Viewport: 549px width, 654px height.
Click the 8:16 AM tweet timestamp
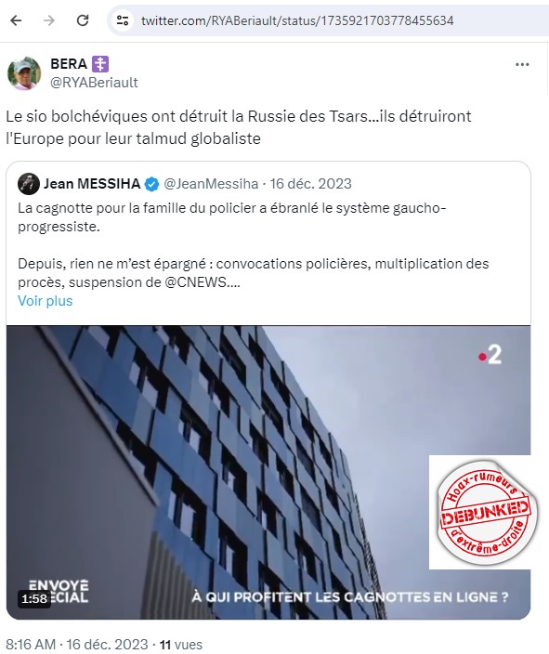[x=31, y=645]
